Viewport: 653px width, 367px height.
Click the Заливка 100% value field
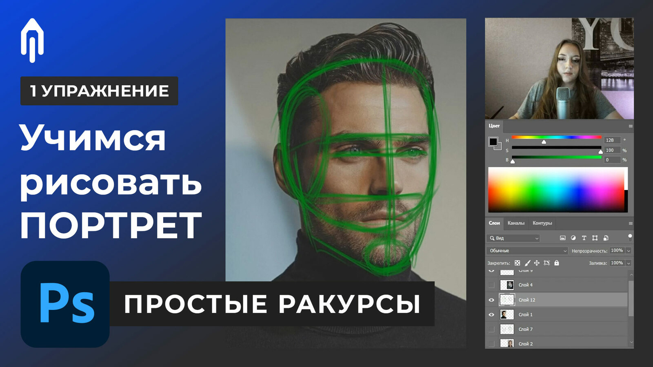(x=617, y=263)
